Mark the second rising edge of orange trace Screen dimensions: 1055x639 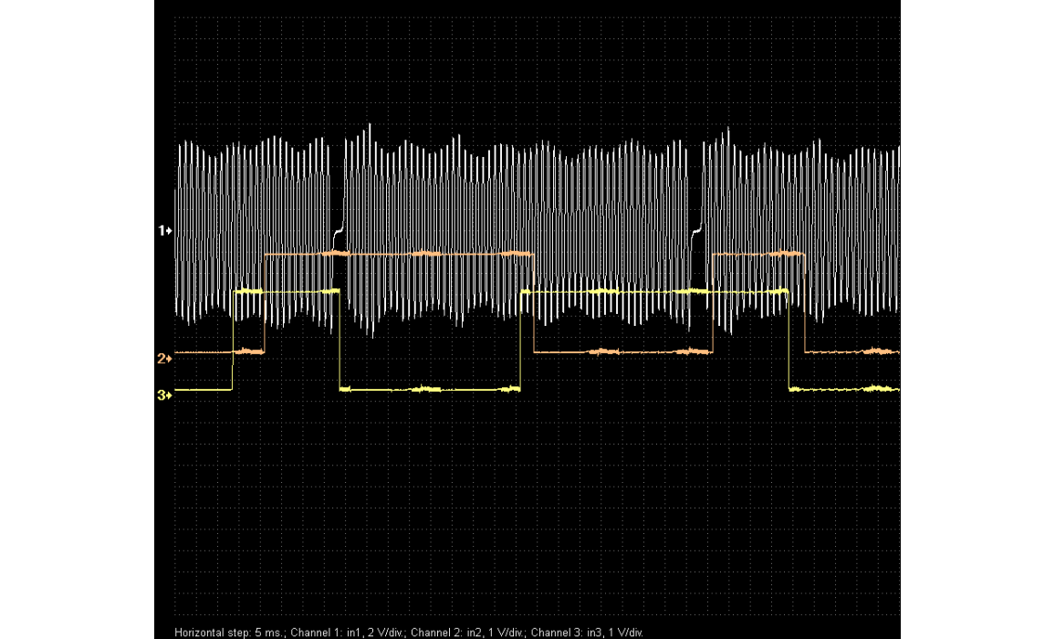pos(712,302)
